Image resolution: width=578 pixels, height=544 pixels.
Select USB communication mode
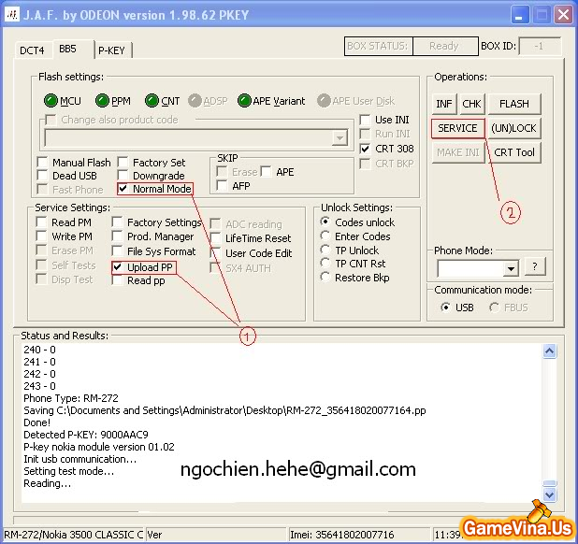(x=446, y=308)
